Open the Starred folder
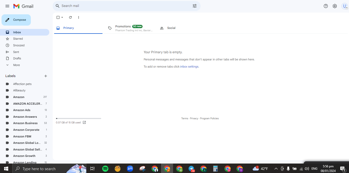The width and height of the screenshot is (349, 173). pos(25,39)
